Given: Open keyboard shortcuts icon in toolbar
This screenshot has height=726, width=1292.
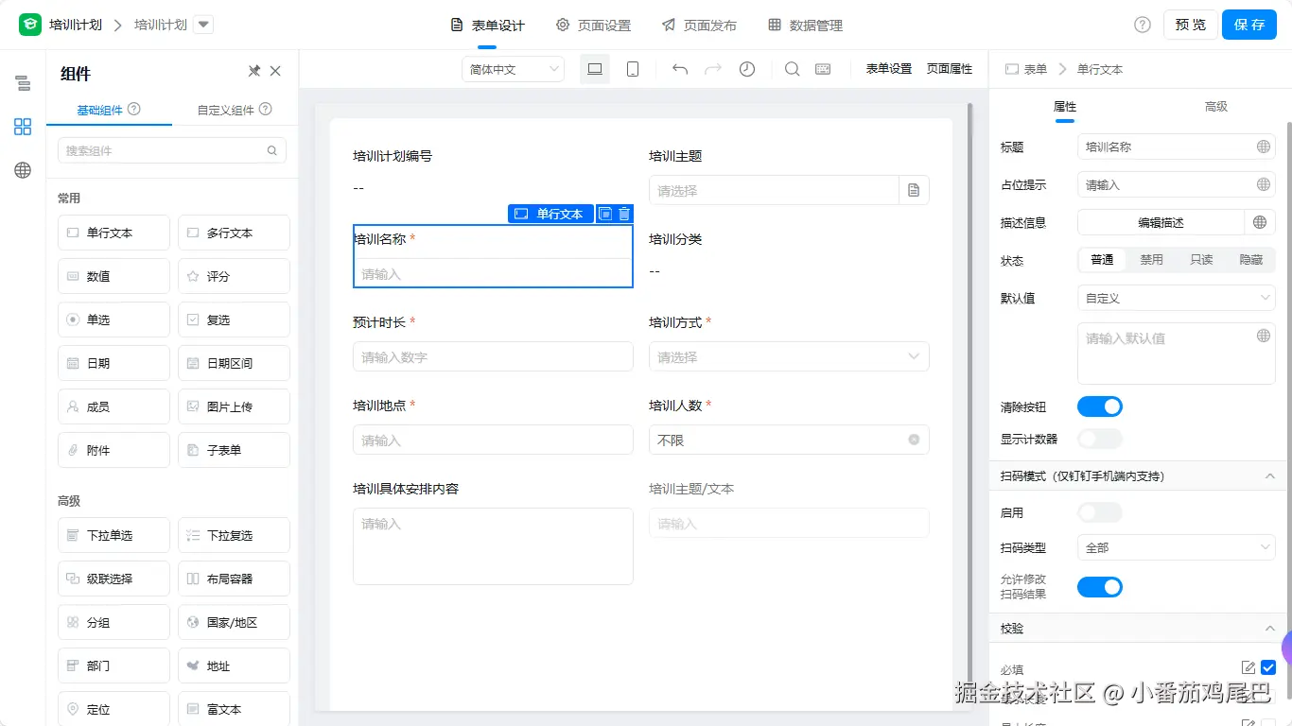Looking at the screenshot, I should (x=823, y=69).
